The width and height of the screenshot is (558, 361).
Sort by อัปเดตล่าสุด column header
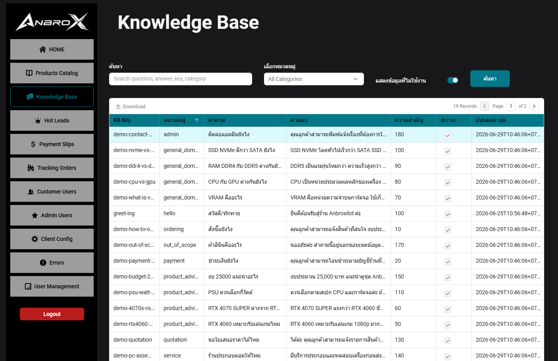click(x=507, y=120)
